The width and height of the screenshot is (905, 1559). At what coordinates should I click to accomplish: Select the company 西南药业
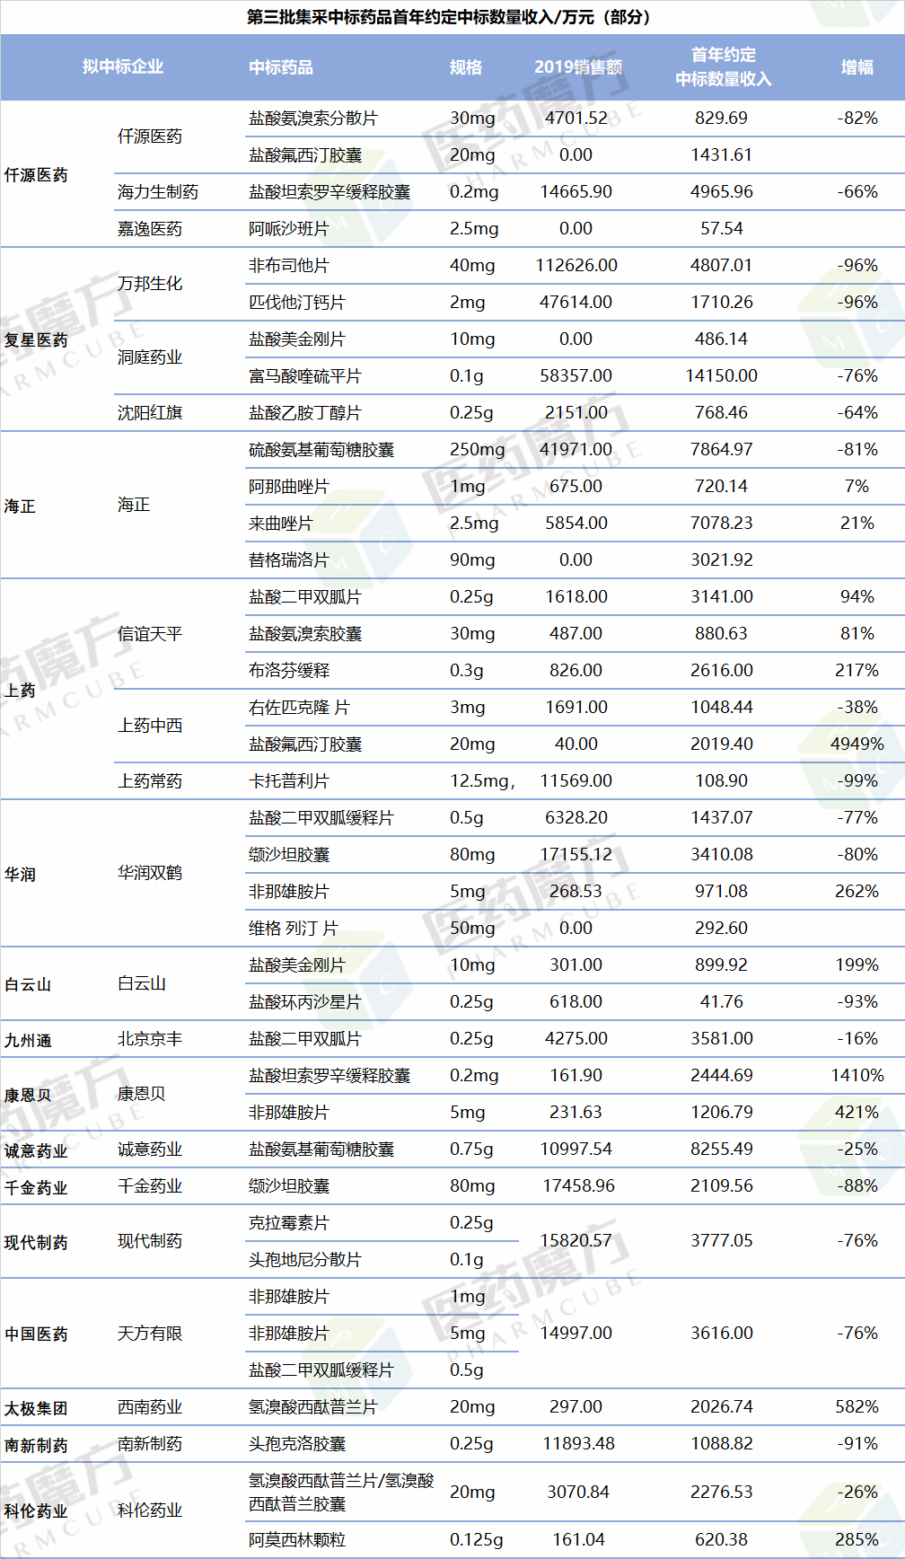click(150, 1407)
